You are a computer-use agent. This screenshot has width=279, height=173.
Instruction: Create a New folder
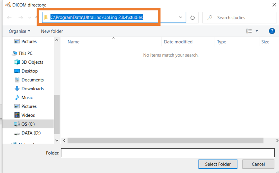tap(52, 31)
